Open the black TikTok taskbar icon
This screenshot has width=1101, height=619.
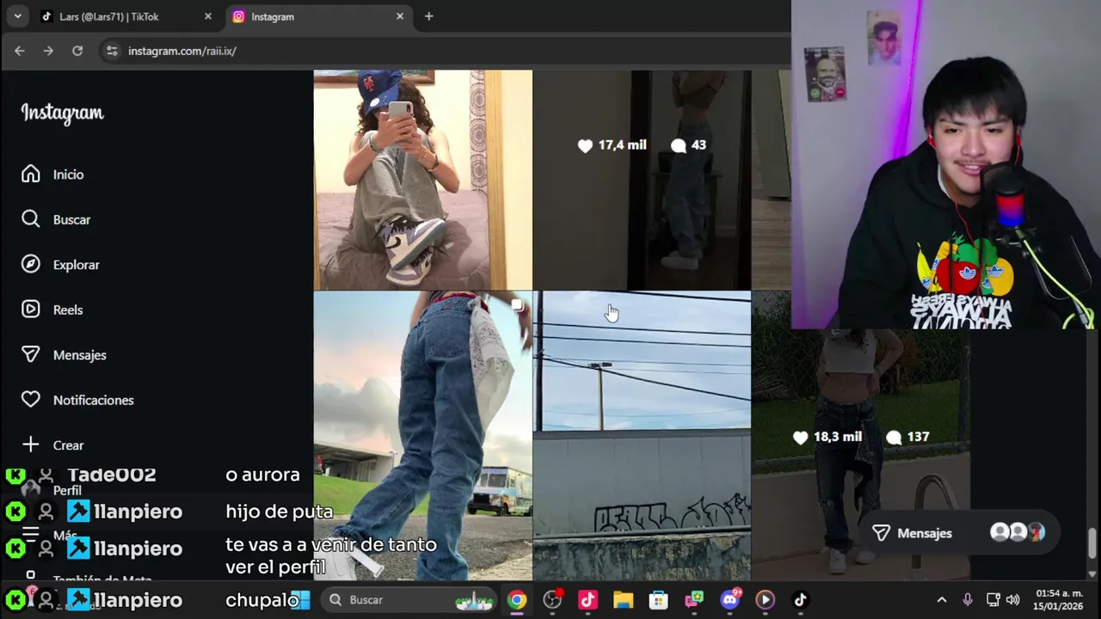[x=800, y=600]
